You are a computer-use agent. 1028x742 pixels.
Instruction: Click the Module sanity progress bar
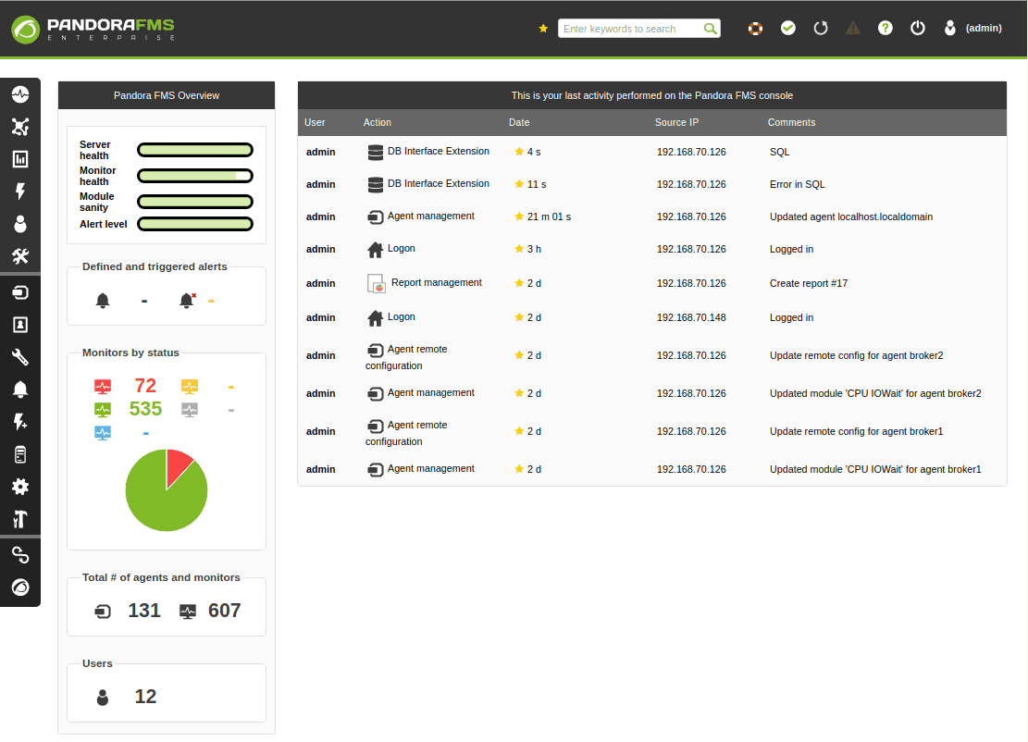pyautogui.click(x=195, y=202)
